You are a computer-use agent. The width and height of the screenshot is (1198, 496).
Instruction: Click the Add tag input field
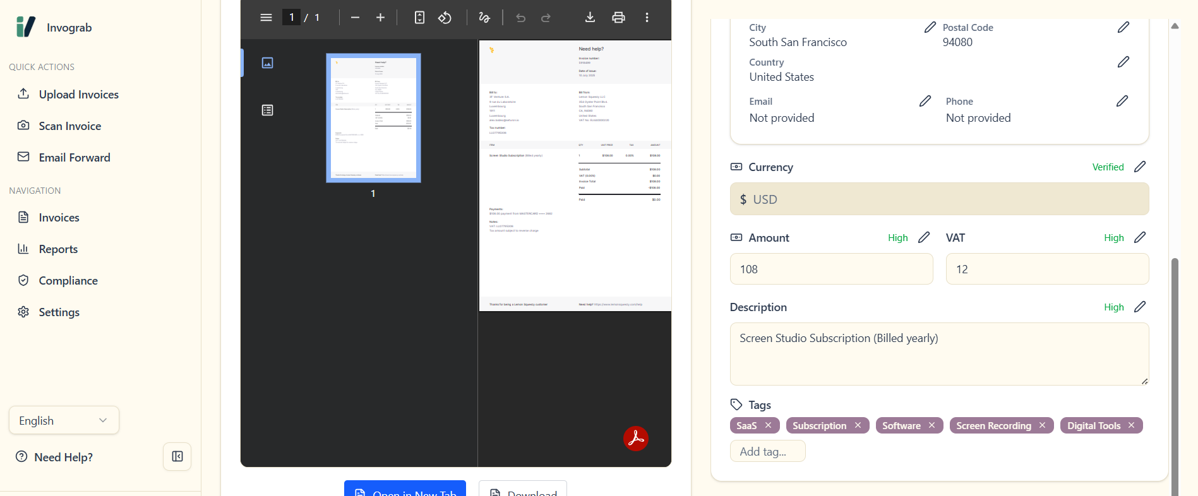click(x=767, y=451)
